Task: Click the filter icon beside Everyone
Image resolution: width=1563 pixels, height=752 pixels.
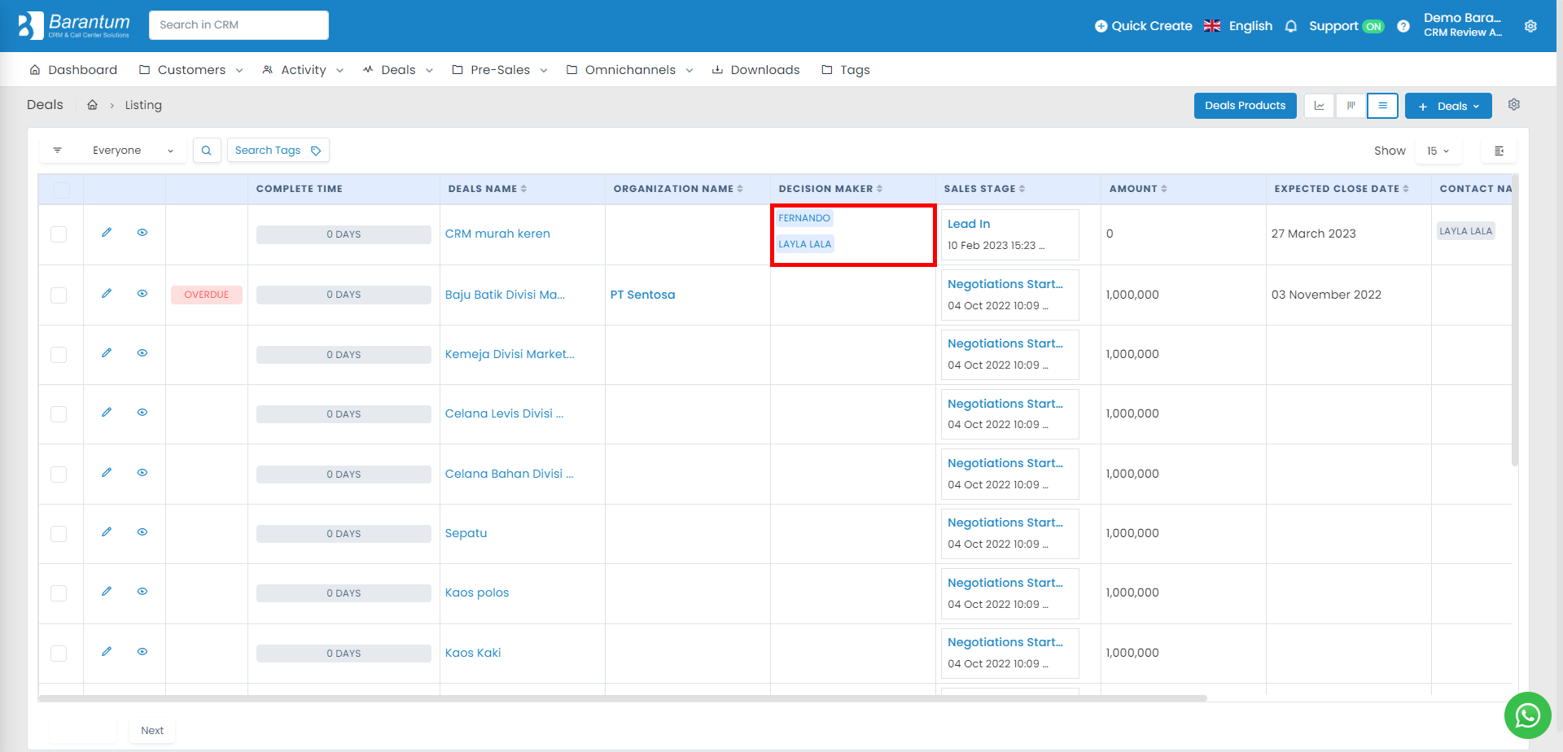Action: [x=57, y=151]
